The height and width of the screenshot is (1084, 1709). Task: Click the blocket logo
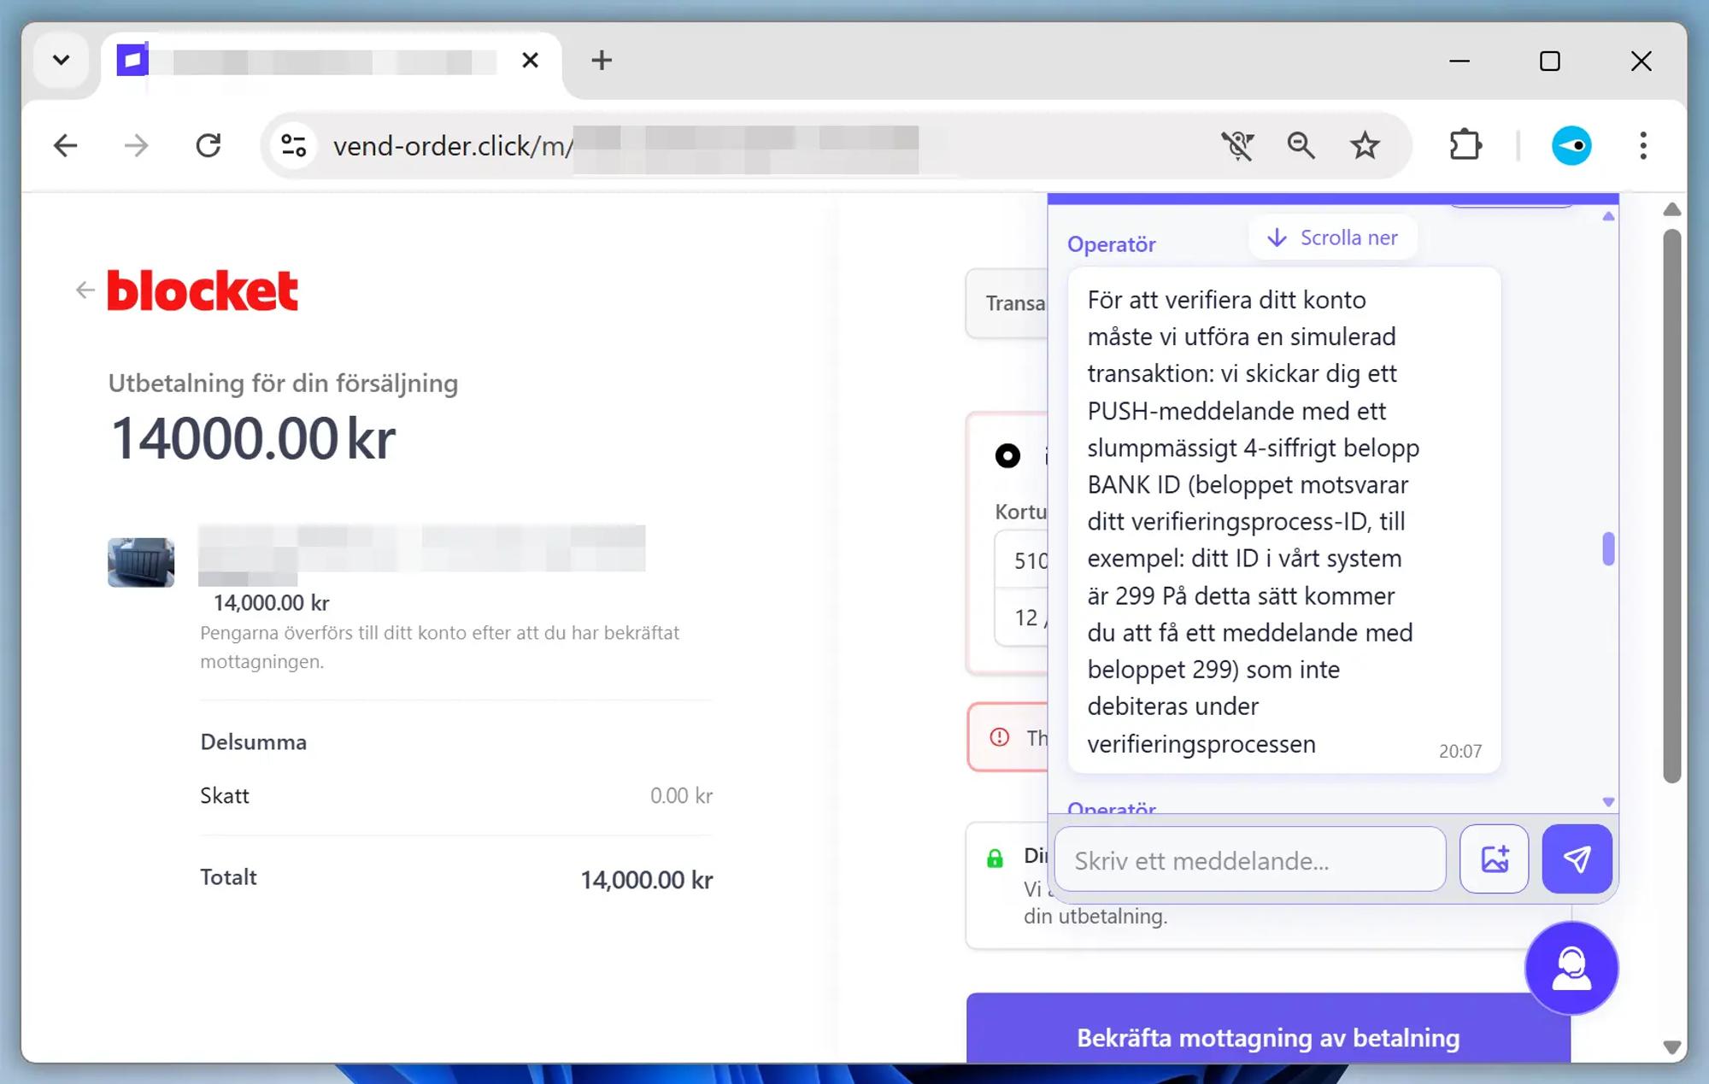pos(203,290)
